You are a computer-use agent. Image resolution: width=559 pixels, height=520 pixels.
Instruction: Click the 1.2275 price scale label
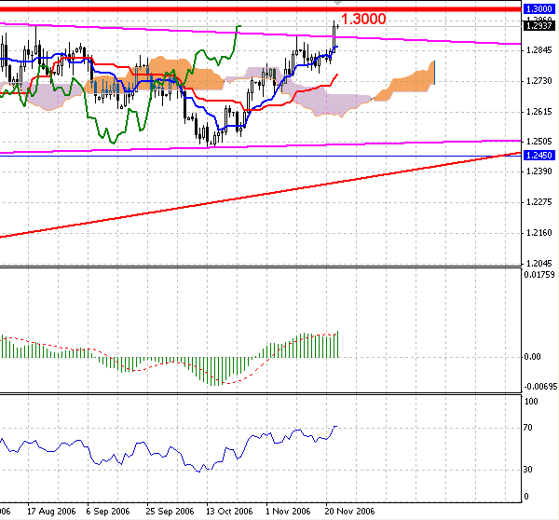[539, 202]
